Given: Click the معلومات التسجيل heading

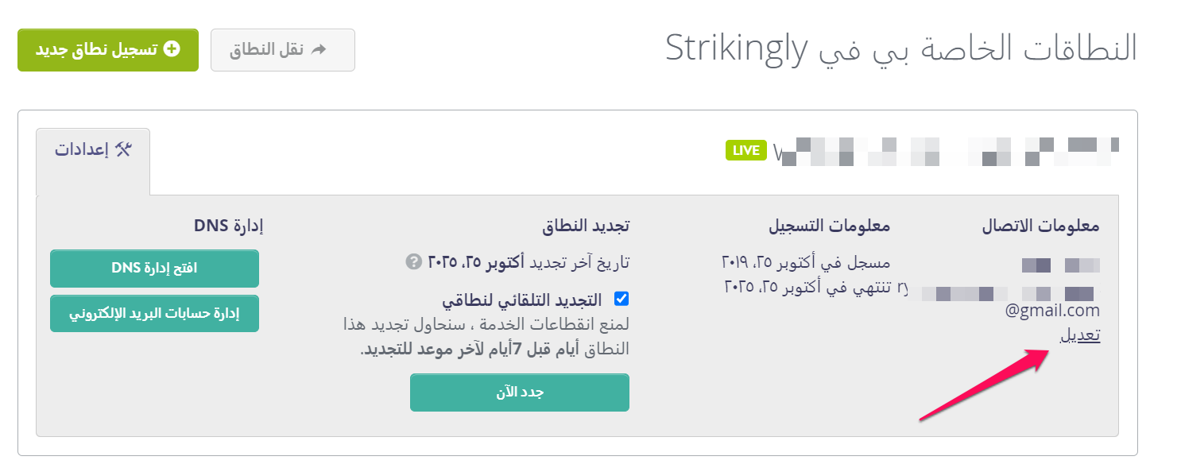Looking at the screenshot, I should 830,226.
